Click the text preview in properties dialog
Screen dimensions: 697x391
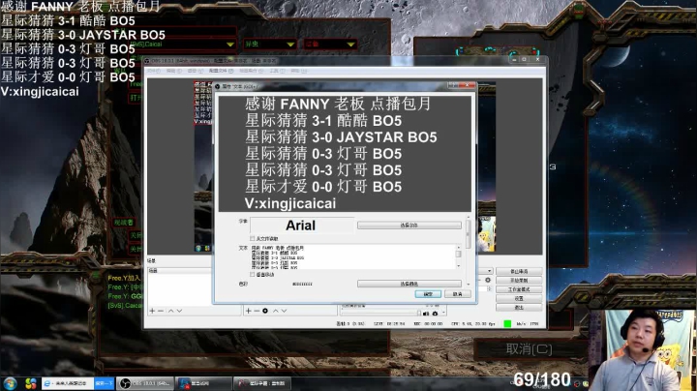point(345,154)
